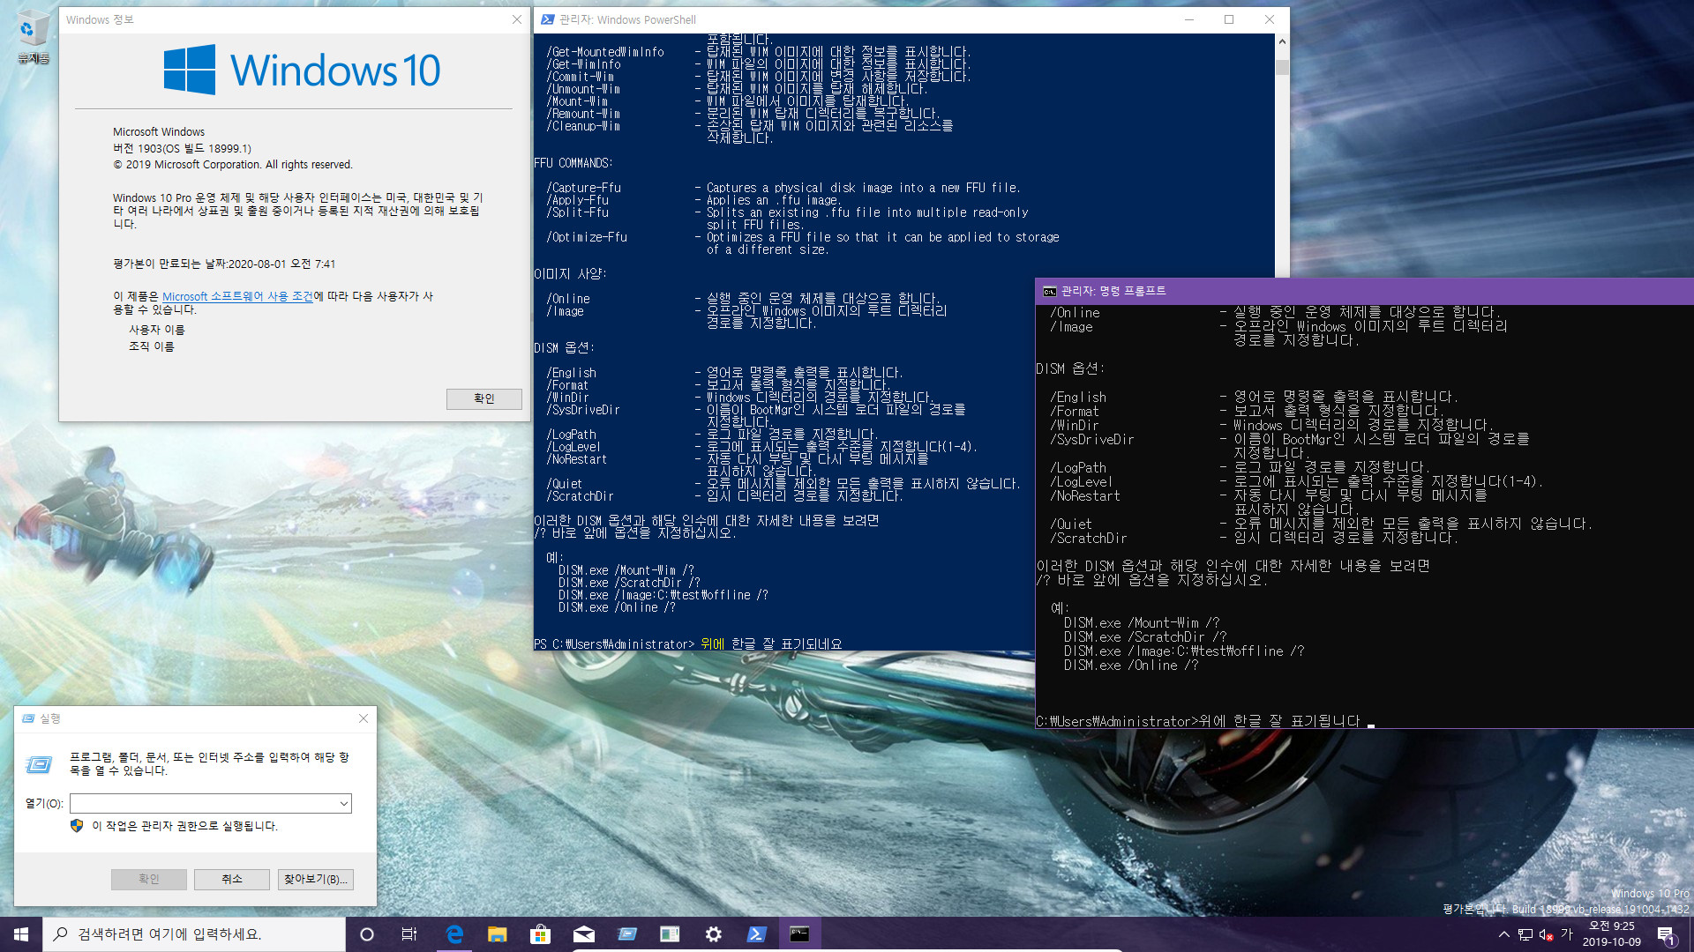Toggle Korean IME input mode indicator
1694x952 pixels.
1567,934
